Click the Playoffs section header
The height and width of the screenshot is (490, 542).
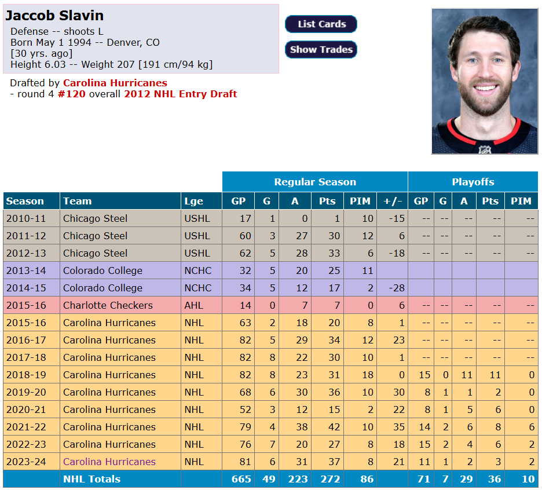[473, 181]
